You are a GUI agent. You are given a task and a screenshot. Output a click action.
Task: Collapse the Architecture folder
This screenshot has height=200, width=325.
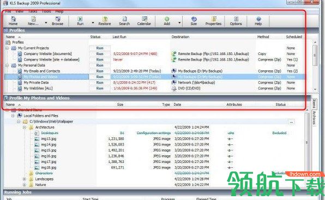tap(25, 128)
